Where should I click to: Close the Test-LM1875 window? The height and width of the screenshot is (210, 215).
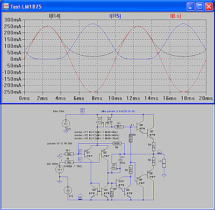pos(209,7)
